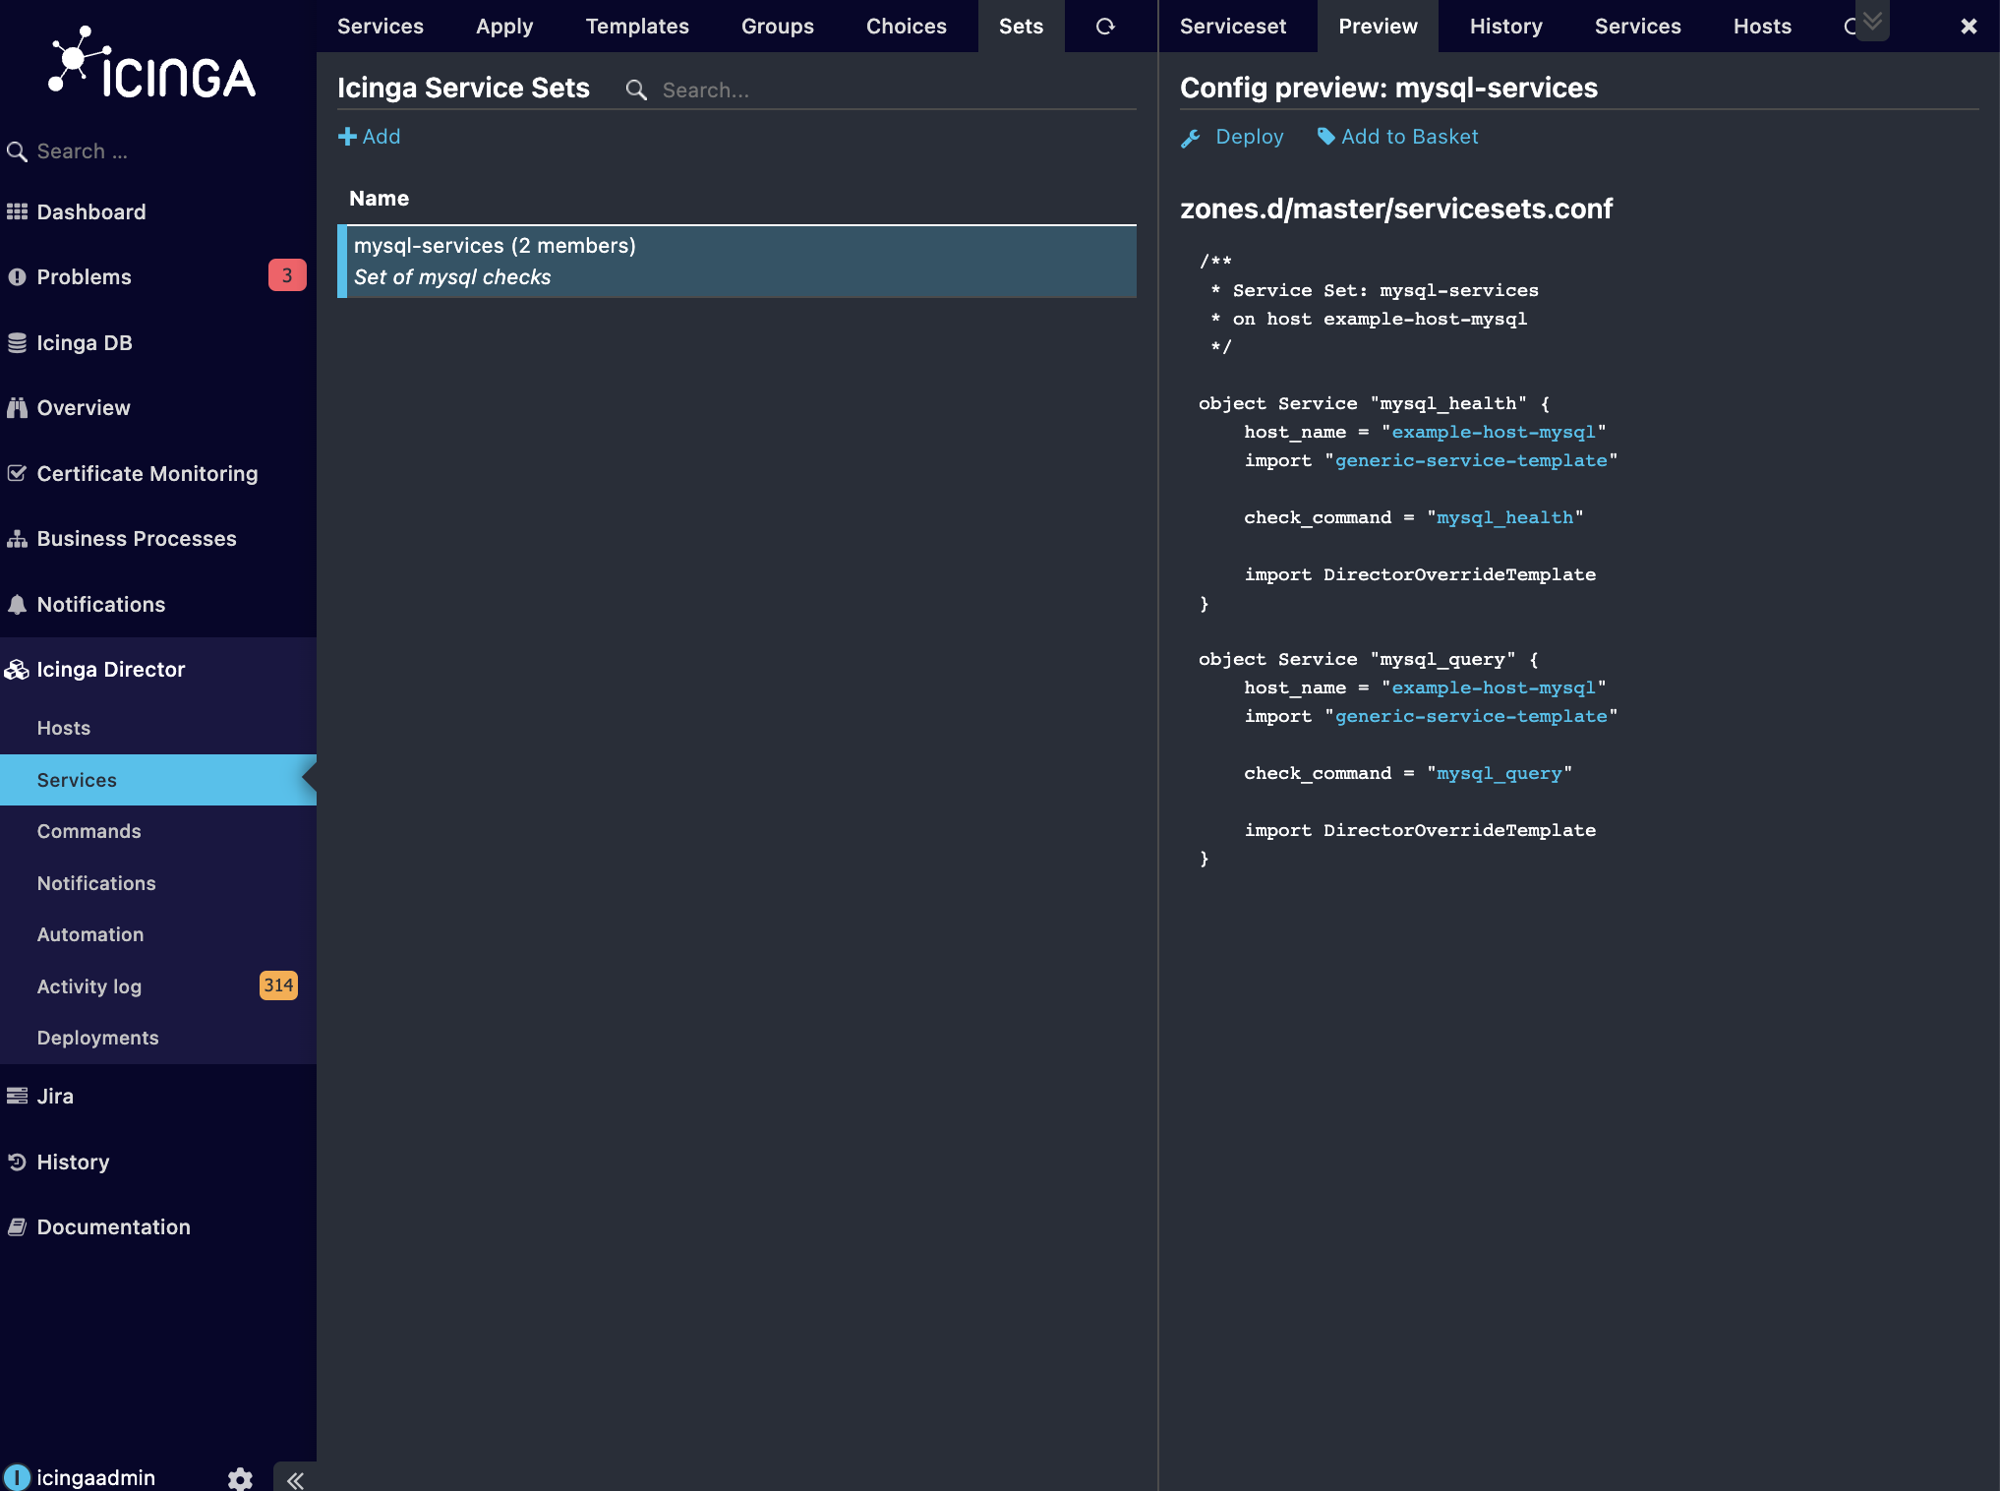Switch to the Apply tab
Viewport: 2000px width, 1491px height.
tap(504, 27)
